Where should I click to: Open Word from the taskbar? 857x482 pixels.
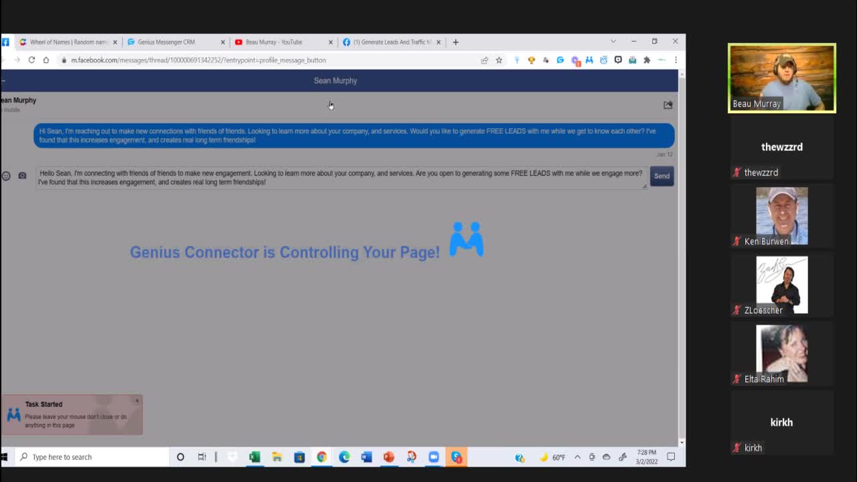[x=366, y=457]
